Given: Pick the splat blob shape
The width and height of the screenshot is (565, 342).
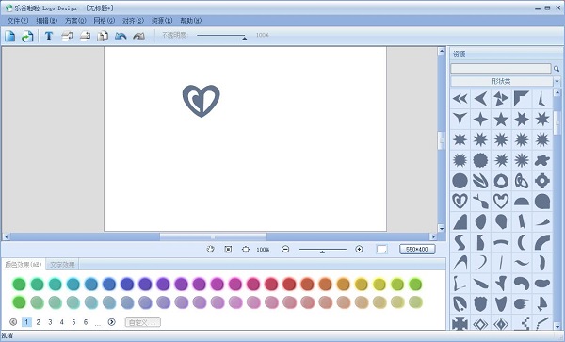Looking at the screenshot, I should click(542, 160).
